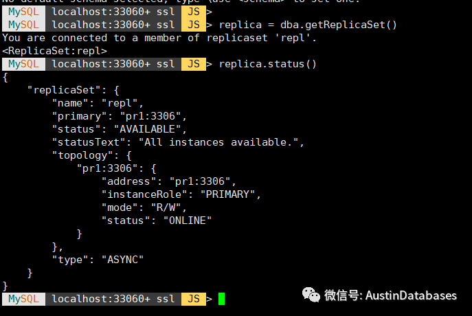Click the "address": "pr1:3306" line
472x316 pixels.
[x=168, y=181]
